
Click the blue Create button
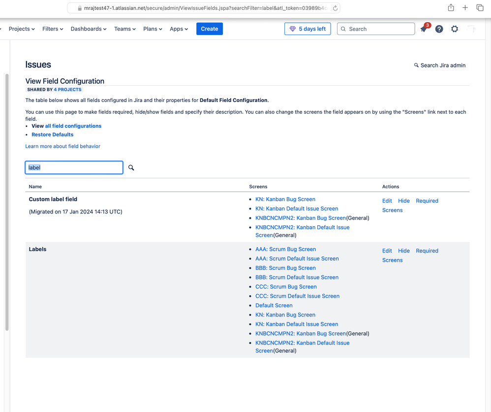pos(210,29)
